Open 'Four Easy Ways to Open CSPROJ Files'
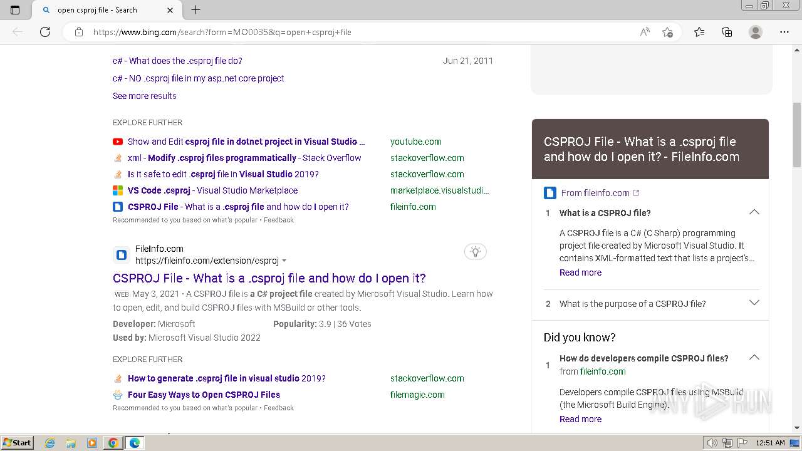The width and height of the screenshot is (802, 451). coord(204,395)
